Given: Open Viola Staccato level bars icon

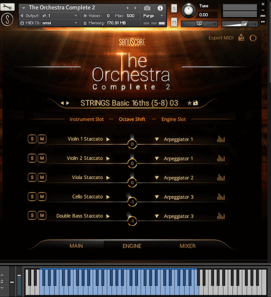Looking at the screenshot, I should pos(221,177).
